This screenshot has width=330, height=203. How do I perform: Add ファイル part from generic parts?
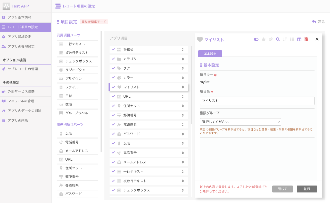click(77, 87)
